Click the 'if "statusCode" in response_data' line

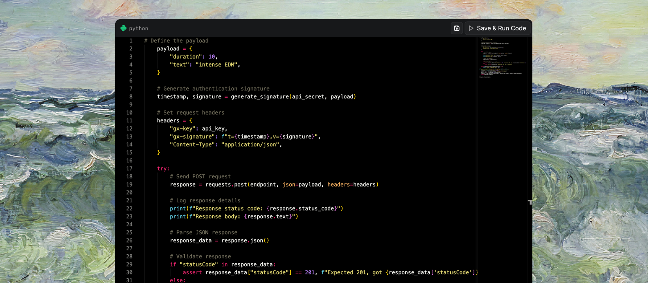(223, 265)
